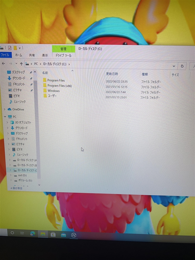Click the date 2021/01/15 23:01
195x260 pixels.
[116, 97]
